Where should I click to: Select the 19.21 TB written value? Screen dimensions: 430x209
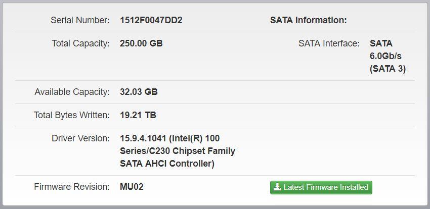pos(138,115)
